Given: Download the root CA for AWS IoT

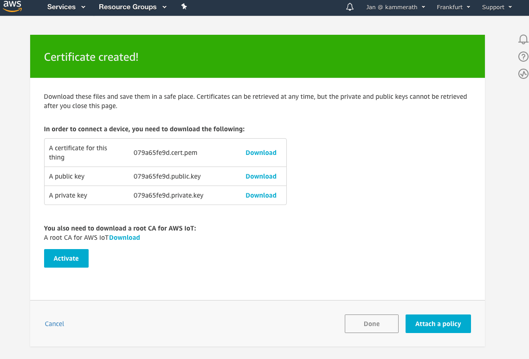Looking at the screenshot, I should [124, 237].
